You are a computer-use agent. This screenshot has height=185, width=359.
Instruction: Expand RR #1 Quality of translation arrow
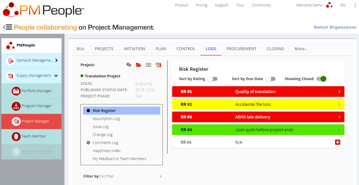[x=339, y=92]
